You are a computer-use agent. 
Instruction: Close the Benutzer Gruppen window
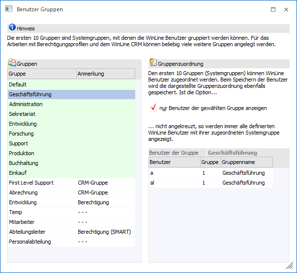coord(286,9)
